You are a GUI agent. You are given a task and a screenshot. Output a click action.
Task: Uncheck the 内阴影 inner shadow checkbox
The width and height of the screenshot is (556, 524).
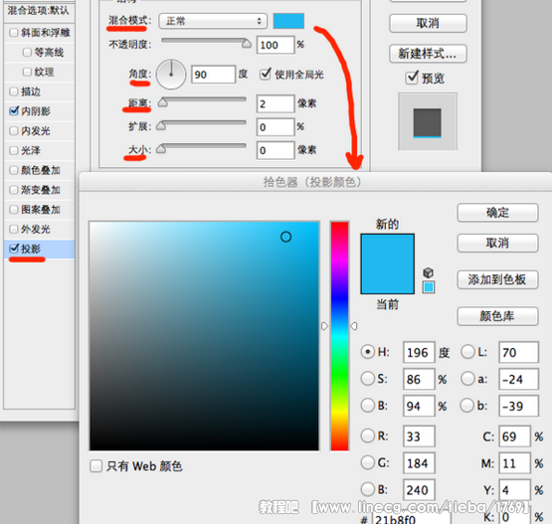[x=14, y=111]
